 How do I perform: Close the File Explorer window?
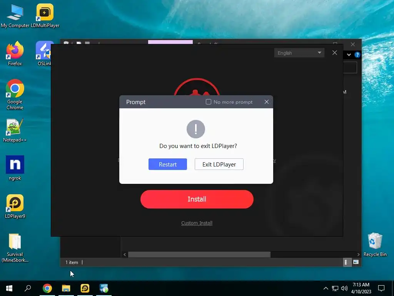(353, 44)
